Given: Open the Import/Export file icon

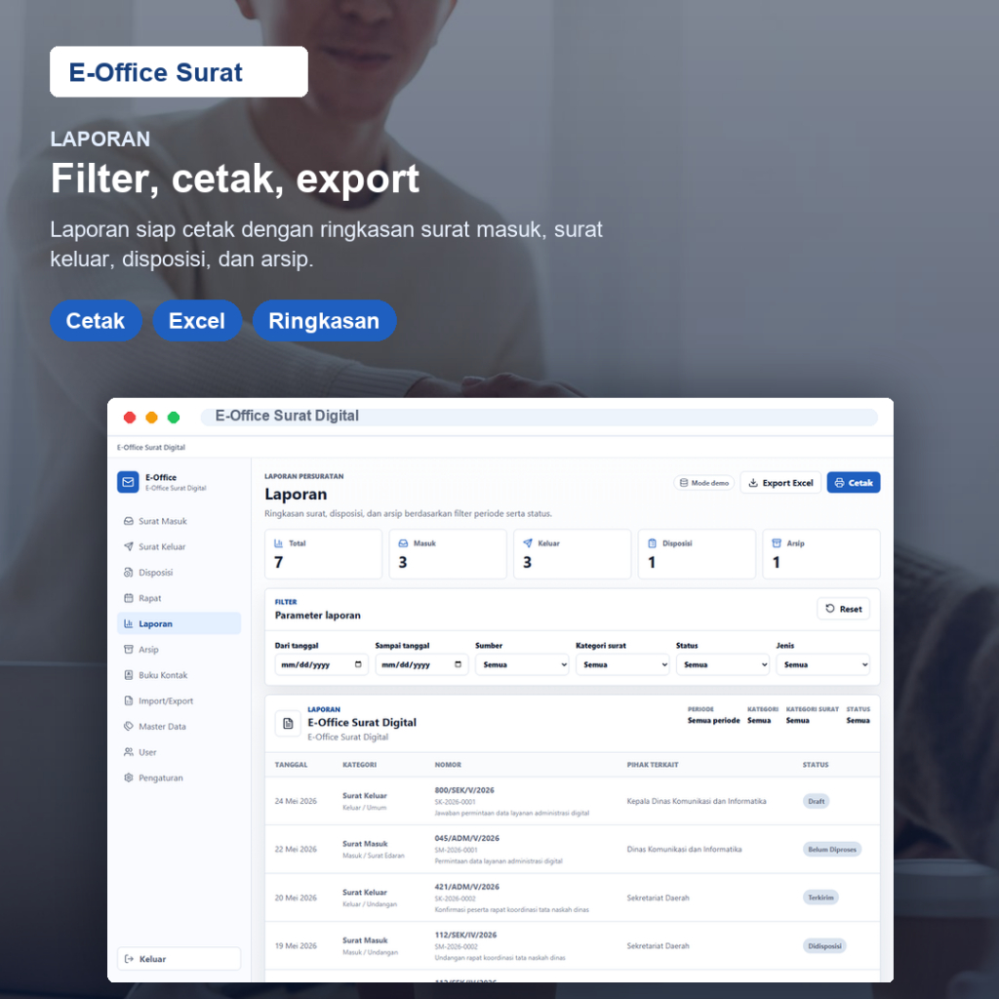Looking at the screenshot, I should 128,700.
